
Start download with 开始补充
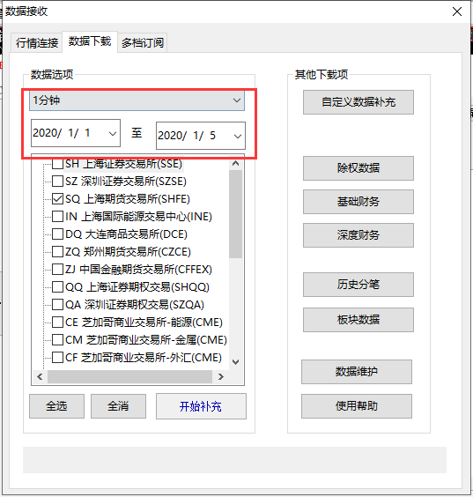click(x=201, y=406)
